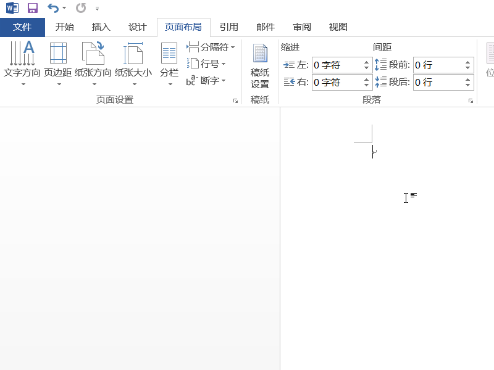Click the spacing after 段后 icon
This screenshot has width=494, height=370.
click(380, 82)
